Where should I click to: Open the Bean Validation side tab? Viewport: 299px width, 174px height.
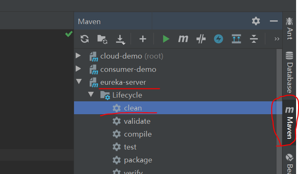(289, 163)
